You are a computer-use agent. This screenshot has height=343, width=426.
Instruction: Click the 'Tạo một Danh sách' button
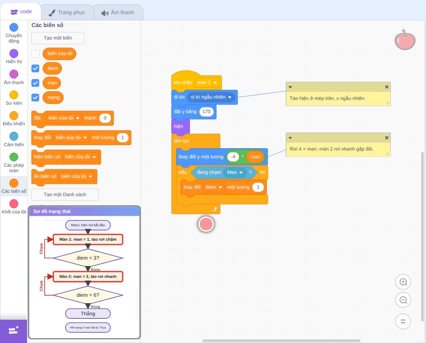65,194
